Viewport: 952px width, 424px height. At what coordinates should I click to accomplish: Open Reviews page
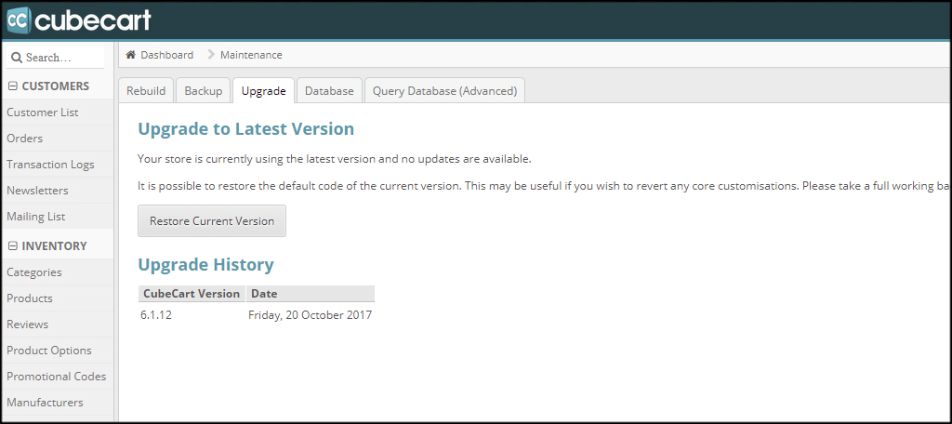pyautogui.click(x=27, y=325)
